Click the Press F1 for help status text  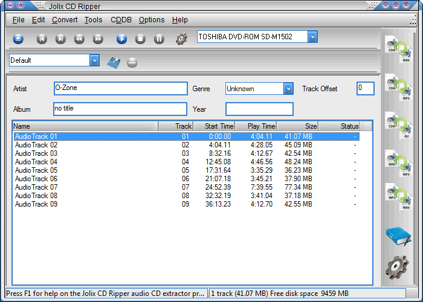[105, 294]
